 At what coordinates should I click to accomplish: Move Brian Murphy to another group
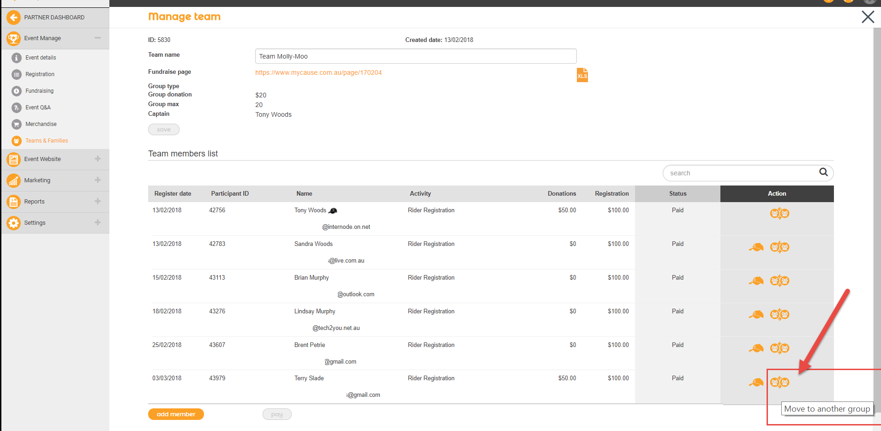pos(779,281)
